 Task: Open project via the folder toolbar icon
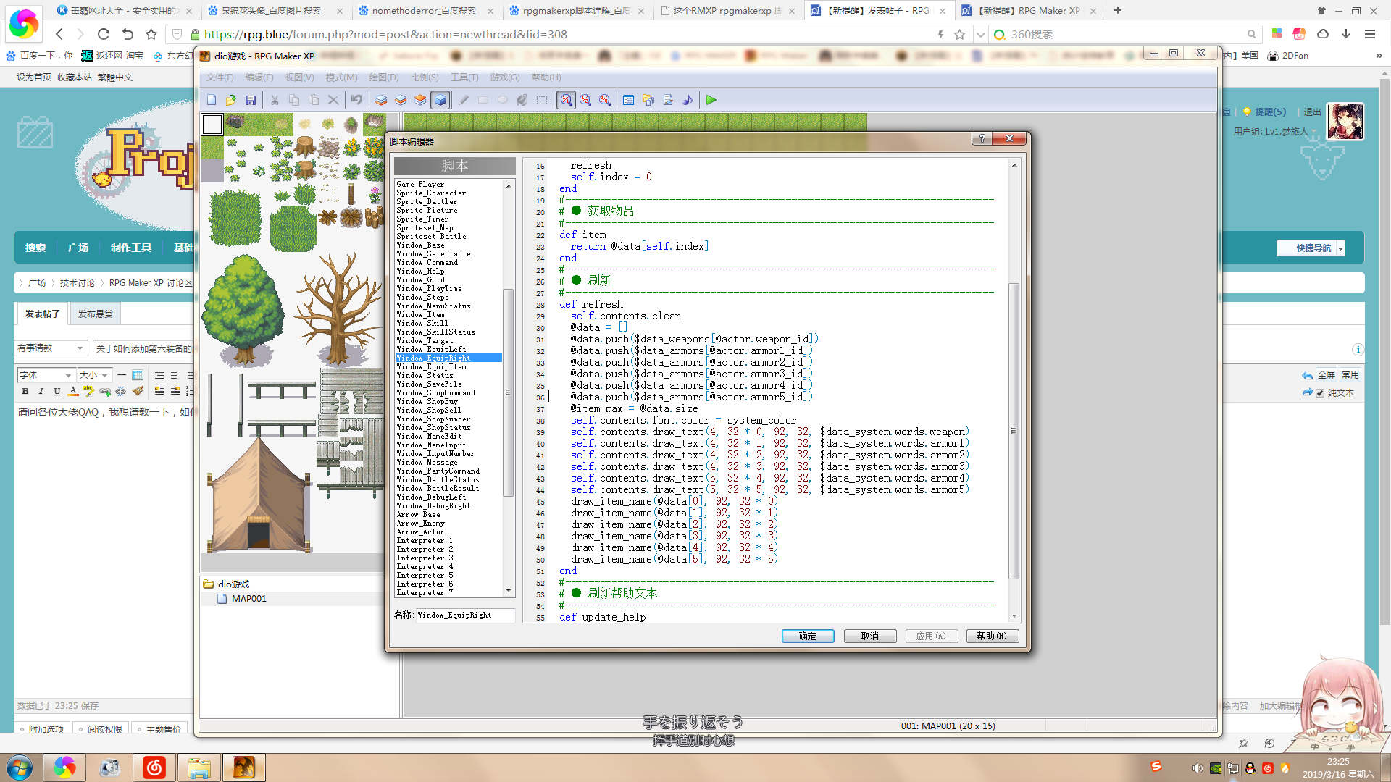coord(231,100)
